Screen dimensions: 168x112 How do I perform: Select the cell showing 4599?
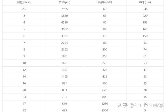coord(65,23)
